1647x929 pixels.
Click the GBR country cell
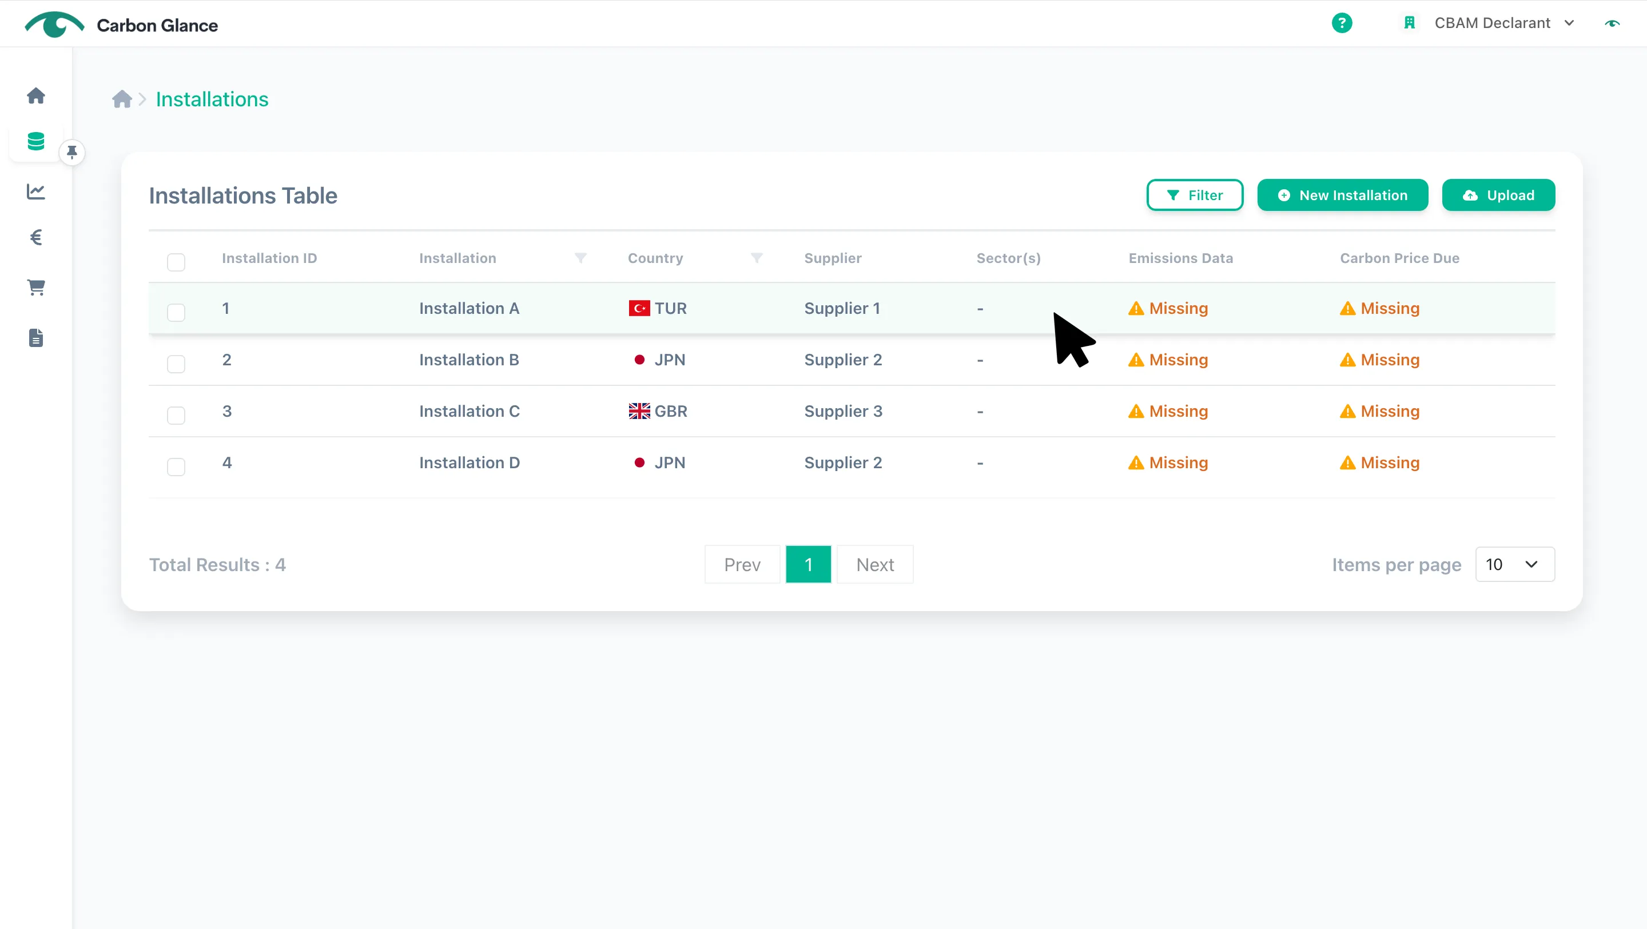coord(658,411)
